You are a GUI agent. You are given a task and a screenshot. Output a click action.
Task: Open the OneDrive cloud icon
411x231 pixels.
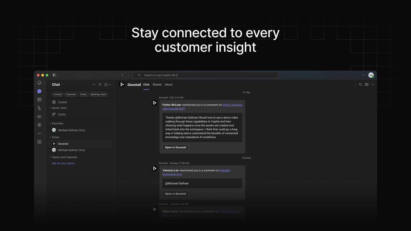(39, 116)
